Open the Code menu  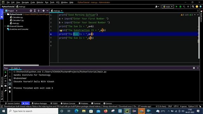pyautogui.click(x=33, y=2)
